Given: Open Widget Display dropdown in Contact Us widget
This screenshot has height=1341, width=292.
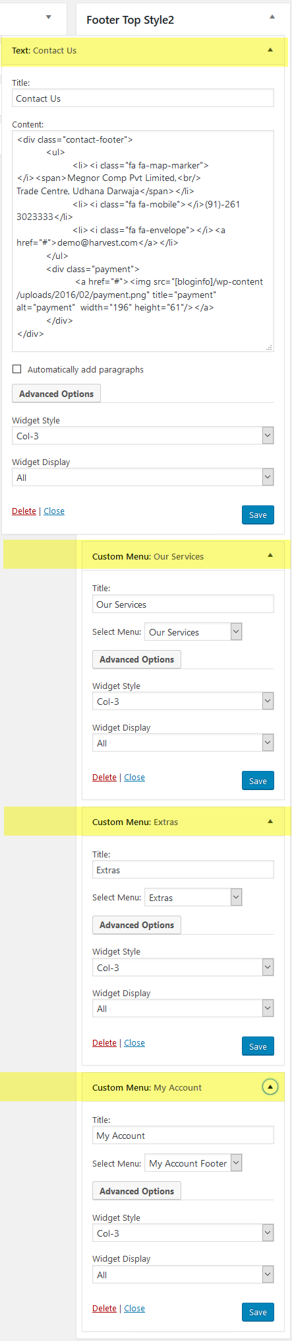Looking at the screenshot, I should pyautogui.click(x=142, y=478).
